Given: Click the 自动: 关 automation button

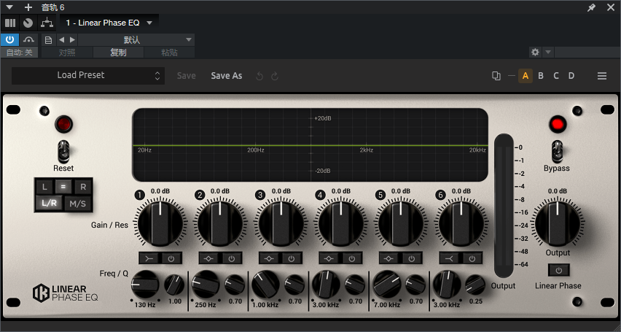Looking at the screenshot, I should click(x=20, y=53).
